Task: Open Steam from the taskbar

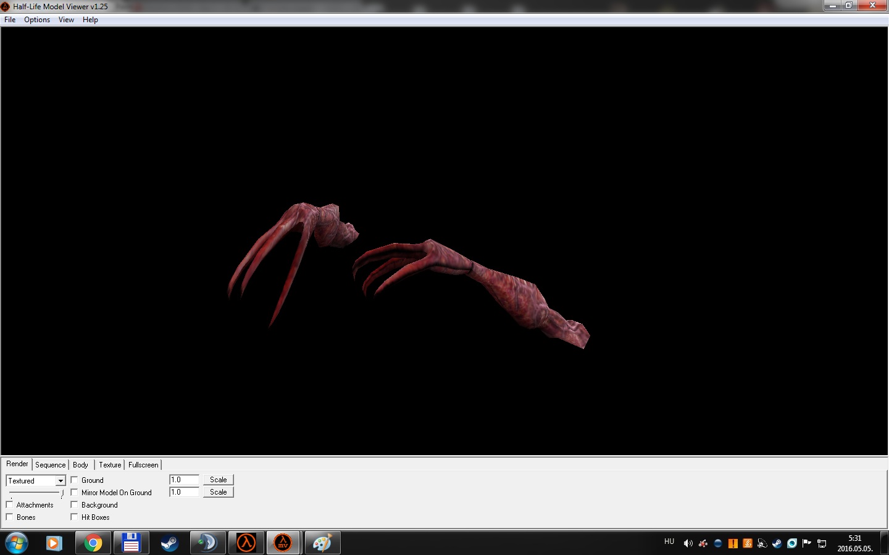Action: click(169, 543)
